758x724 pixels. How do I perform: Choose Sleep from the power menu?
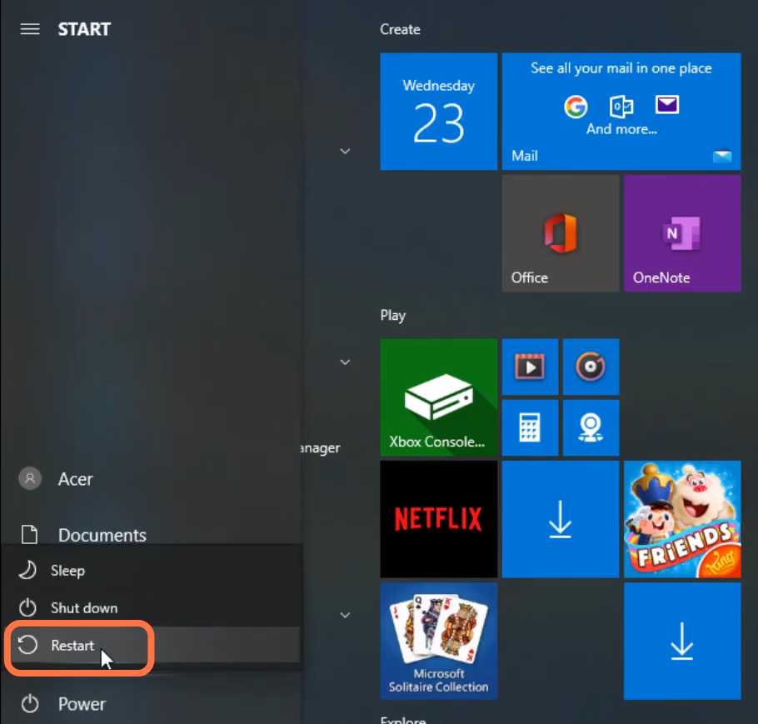coord(152,571)
